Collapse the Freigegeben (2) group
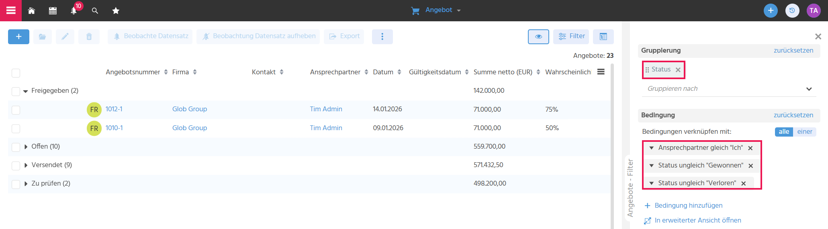This screenshot has width=828, height=229. click(26, 91)
